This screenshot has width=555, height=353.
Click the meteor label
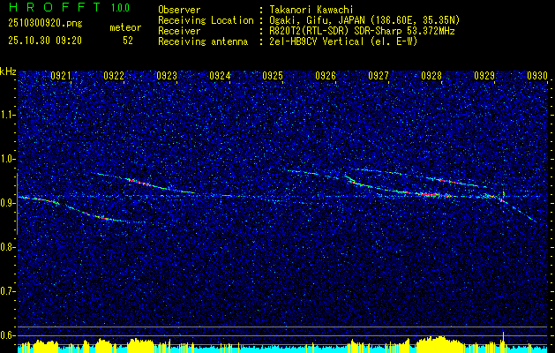point(125,27)
